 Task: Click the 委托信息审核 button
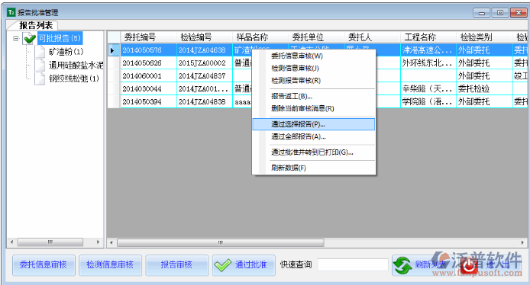[43, 264]
